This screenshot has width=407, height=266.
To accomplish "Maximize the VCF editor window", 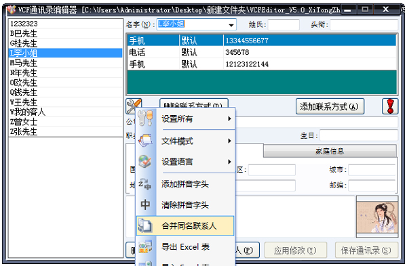I will (365, 9).
